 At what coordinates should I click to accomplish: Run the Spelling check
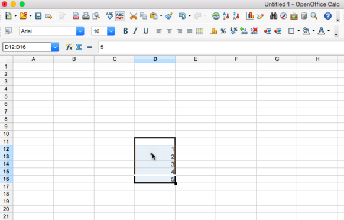tap(109, 16)
